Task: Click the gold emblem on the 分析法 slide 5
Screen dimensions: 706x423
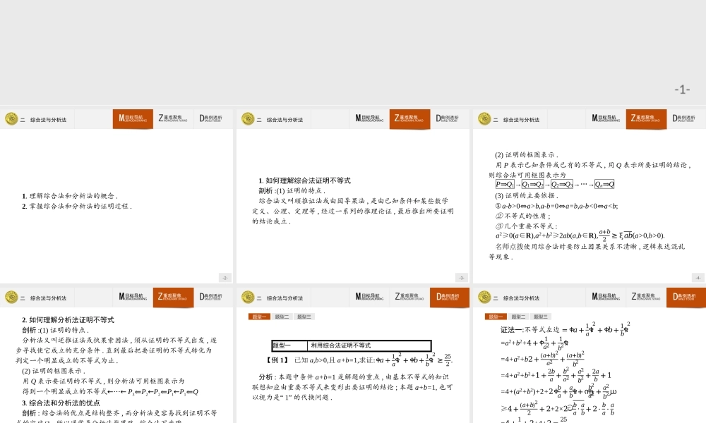Action: (x=11, y=298)
